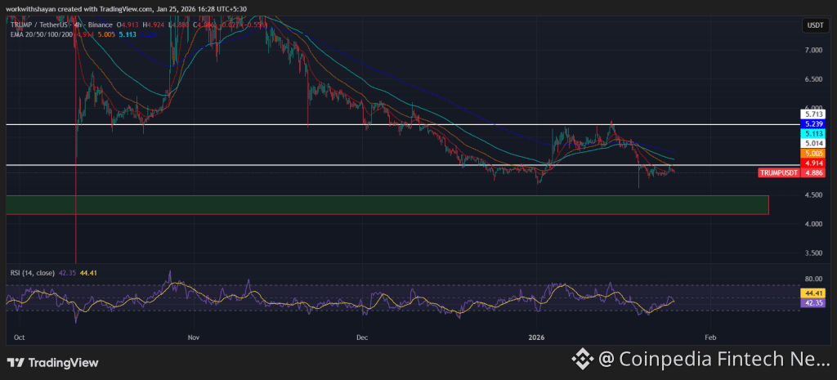The height and width of the screenshot is (380, 837).
Task: Click the TradingView logo at bottom left
Action: (52, 362)
